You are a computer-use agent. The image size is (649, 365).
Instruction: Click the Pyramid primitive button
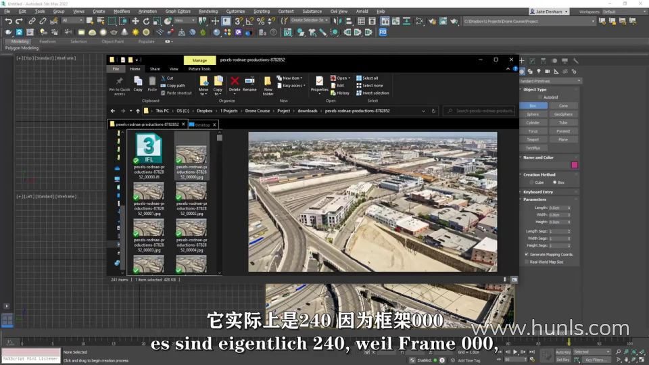[x=563, y=131]
